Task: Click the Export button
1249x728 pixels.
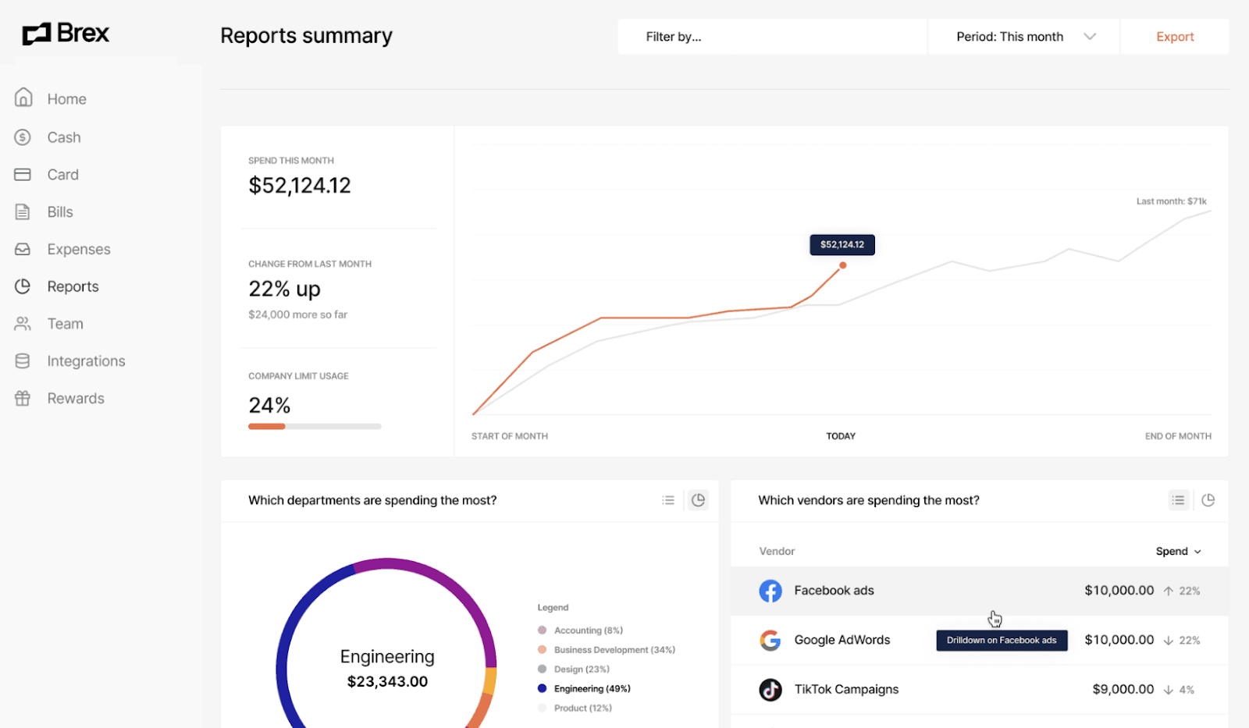Action: (x=1175, y=37)
